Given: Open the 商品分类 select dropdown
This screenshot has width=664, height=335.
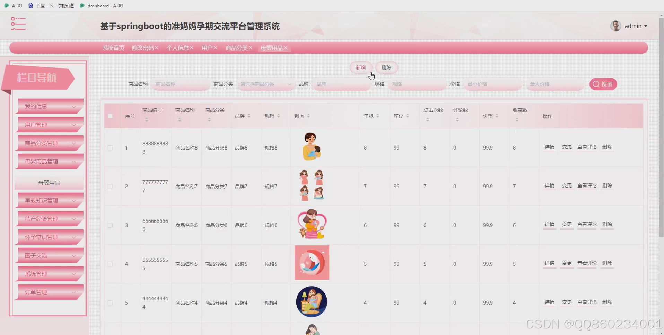Looking at the screenshot, I should 266,84.
